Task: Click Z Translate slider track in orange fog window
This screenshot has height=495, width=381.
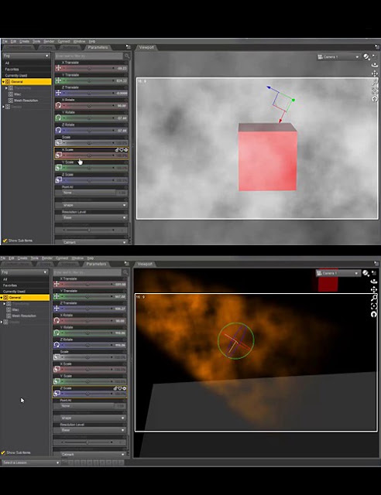Action: point(87,309)
